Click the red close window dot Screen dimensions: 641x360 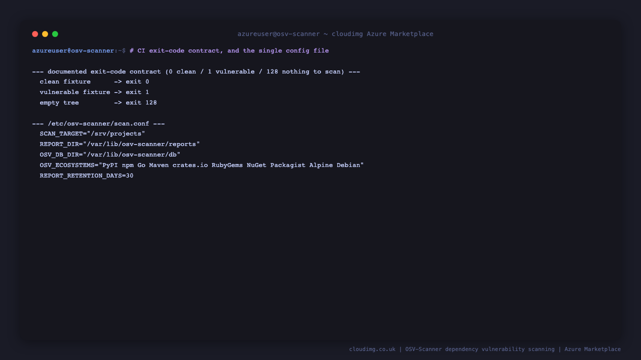pyautogui.click(x=35, y=34)
